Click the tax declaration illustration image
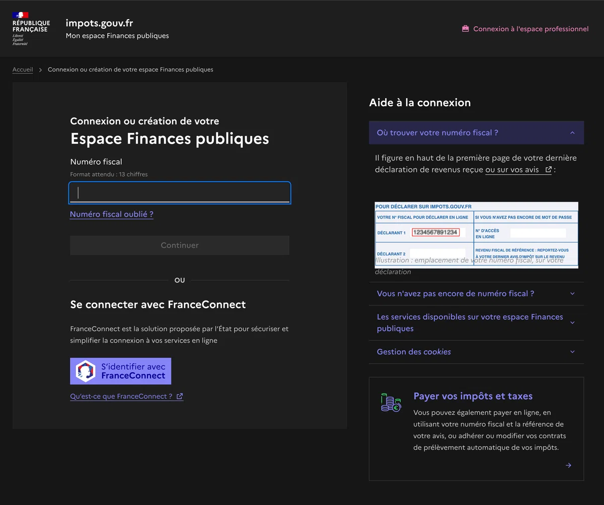 477,234
